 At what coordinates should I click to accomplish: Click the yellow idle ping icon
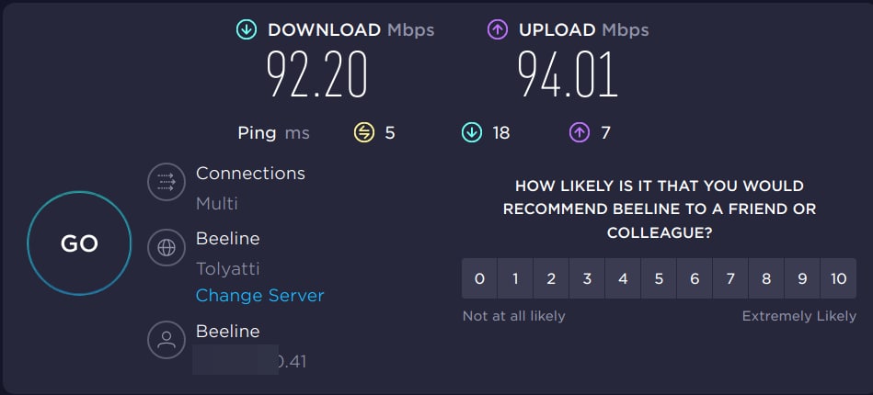click(x=364, y=133)
